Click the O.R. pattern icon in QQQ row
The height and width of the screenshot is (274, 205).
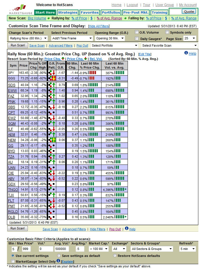click(52, 78)
